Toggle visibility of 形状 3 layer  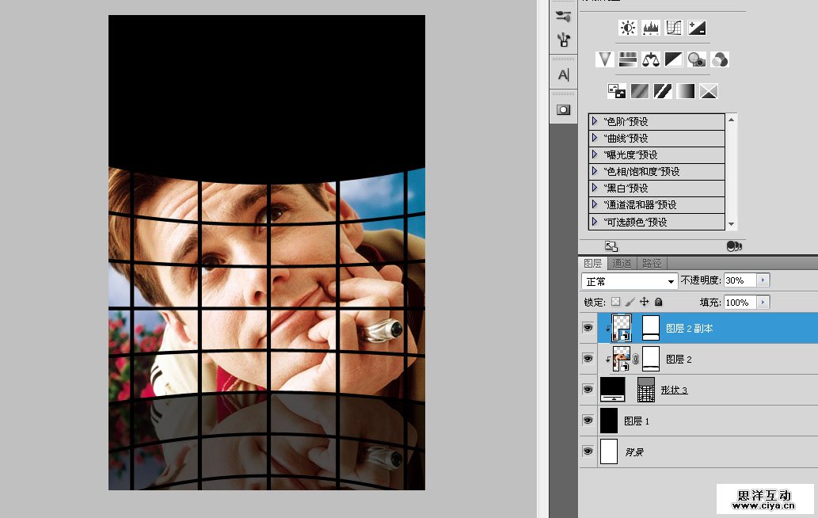coord(588,390)
